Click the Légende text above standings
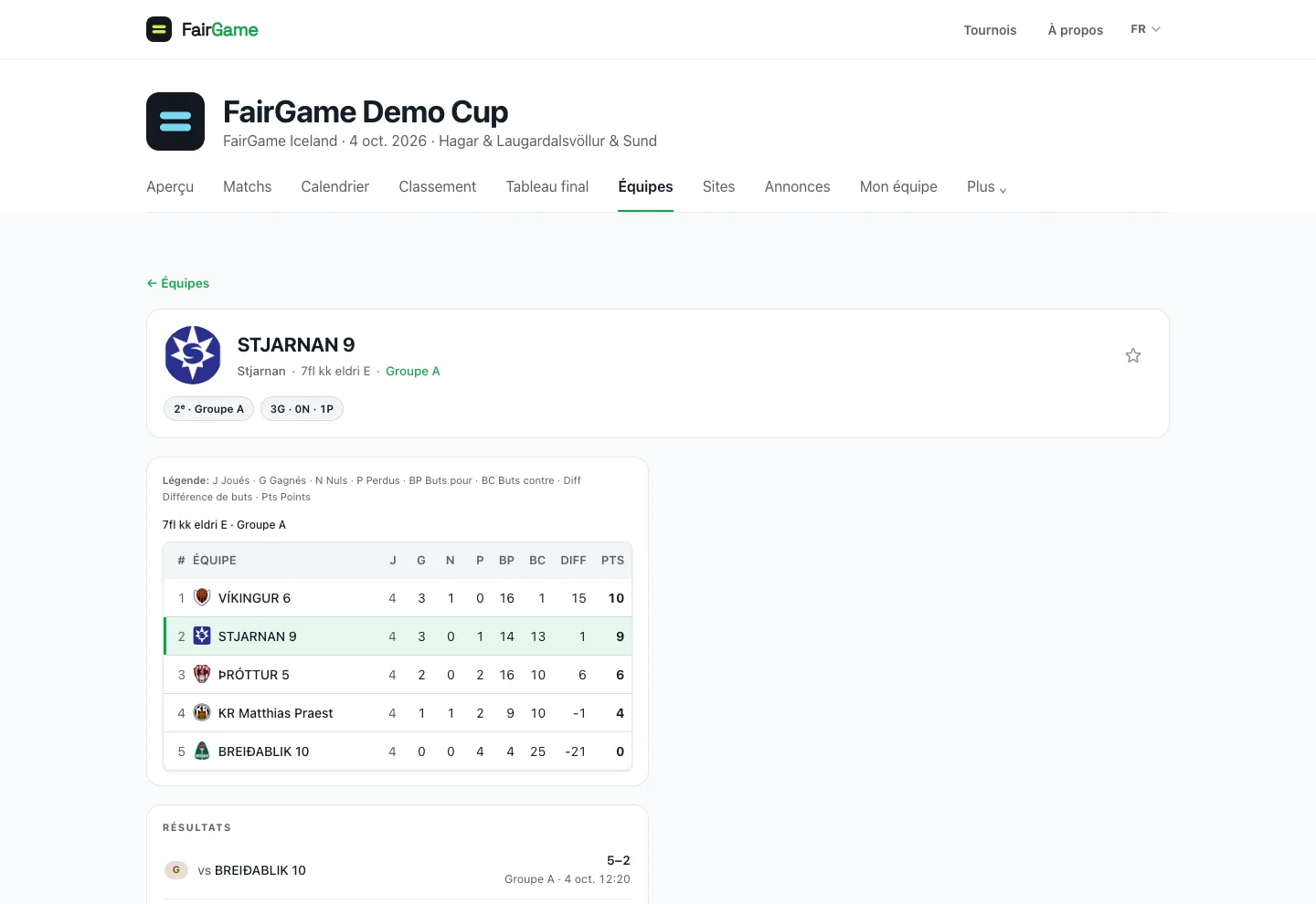Image resolution: width=1316 pixels, height=904 pixels. (x=372, y=489)
